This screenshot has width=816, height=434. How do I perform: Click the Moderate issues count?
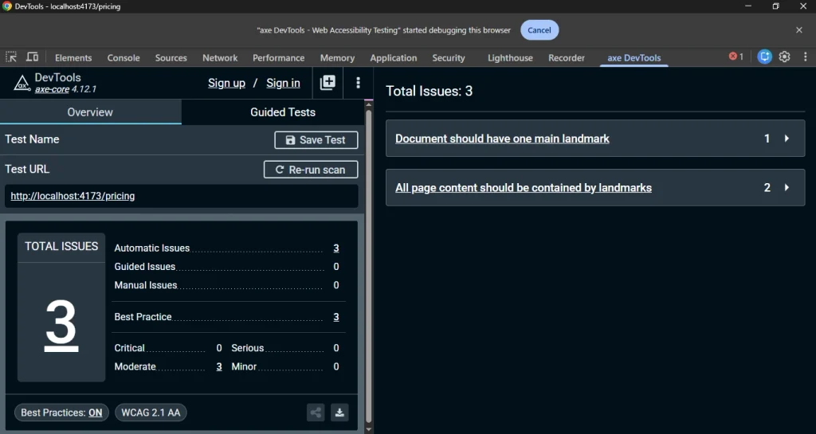(219, 366)
